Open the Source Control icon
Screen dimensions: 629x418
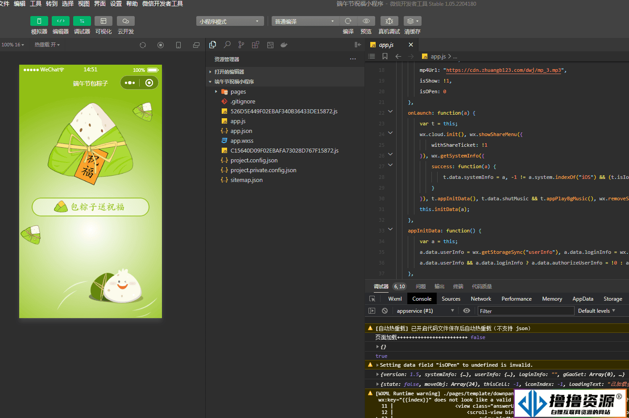coord(241,45)
